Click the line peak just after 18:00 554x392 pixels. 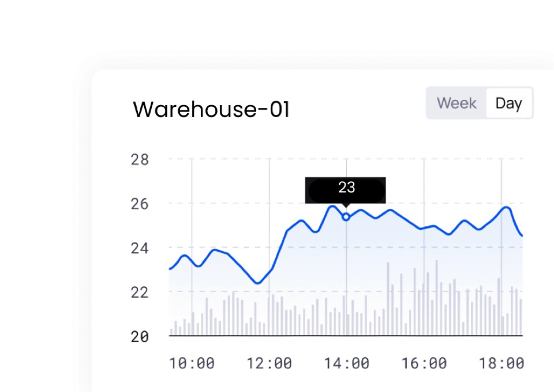(x=506, y=207)
